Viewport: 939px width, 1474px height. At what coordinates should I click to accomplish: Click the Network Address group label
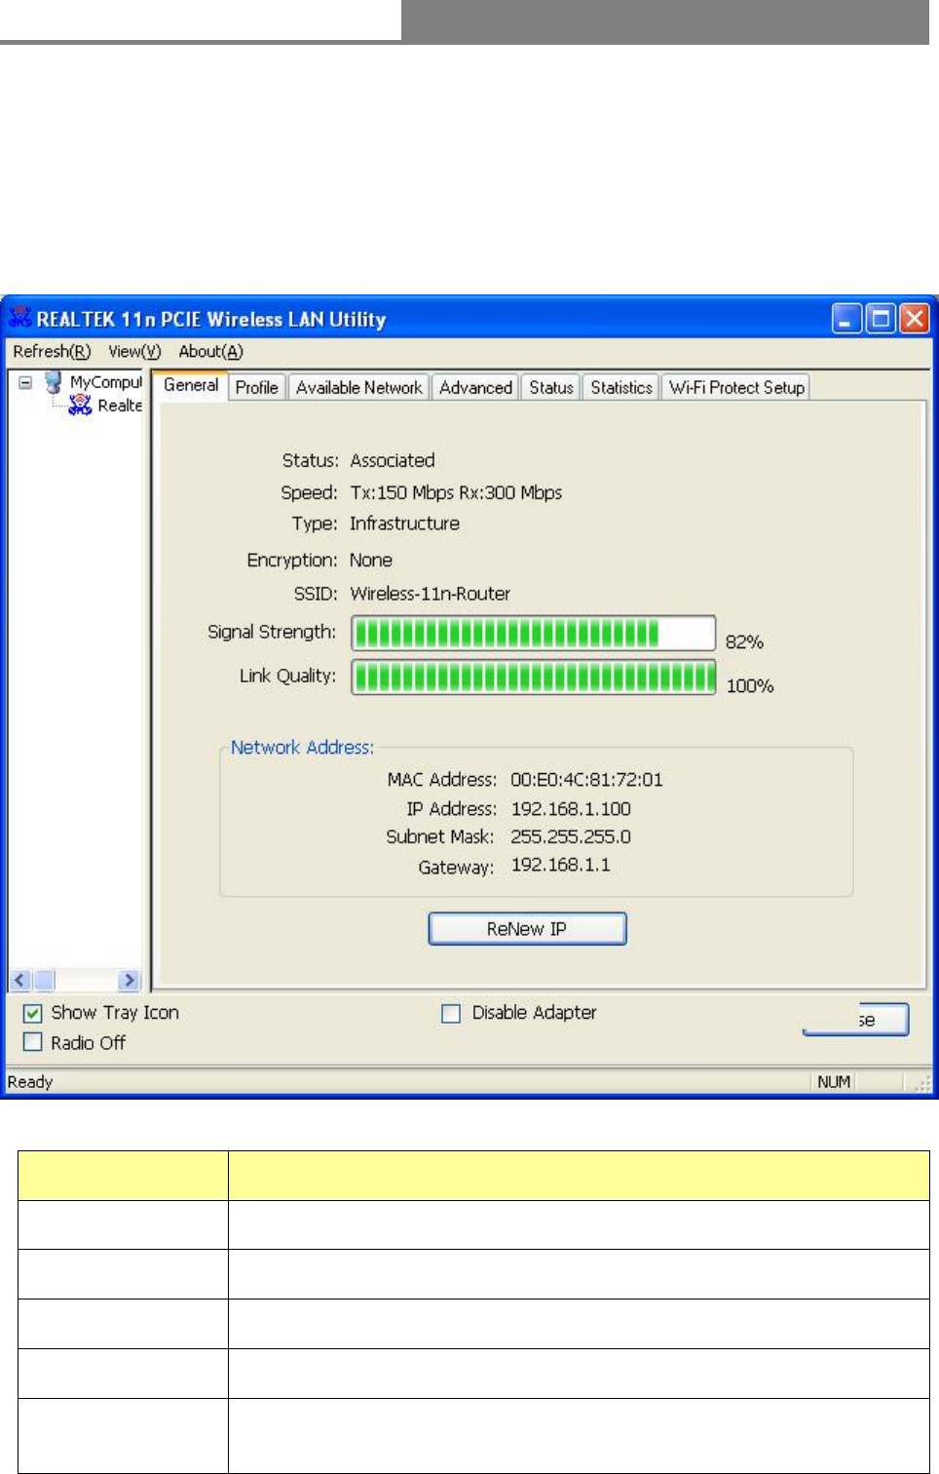click(302, 748)
